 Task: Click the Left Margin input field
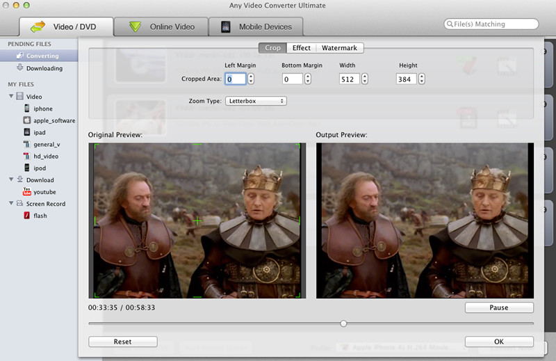(x=235, y=79)
